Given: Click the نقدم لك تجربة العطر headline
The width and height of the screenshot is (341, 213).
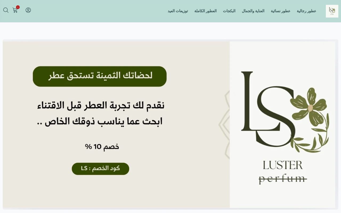Looking at the screenshot, I should pyautogui.click(x=101, y=105).
